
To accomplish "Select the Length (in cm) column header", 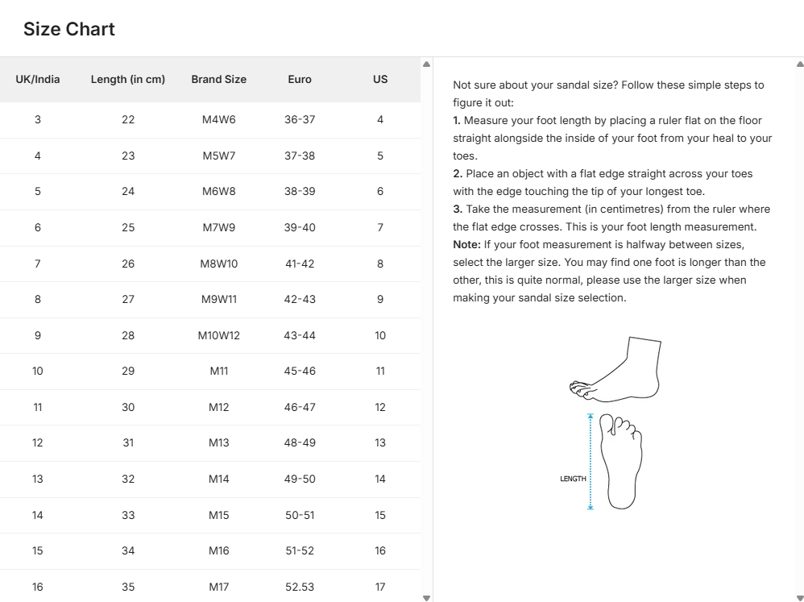I will click(128, 79).
